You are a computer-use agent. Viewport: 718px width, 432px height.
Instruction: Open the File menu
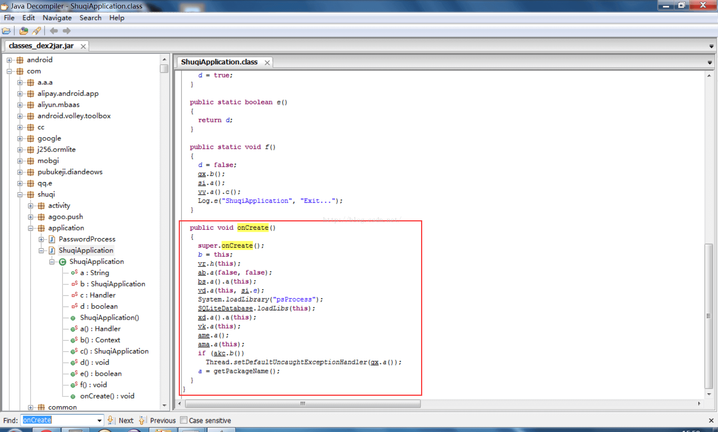(9, 18)
